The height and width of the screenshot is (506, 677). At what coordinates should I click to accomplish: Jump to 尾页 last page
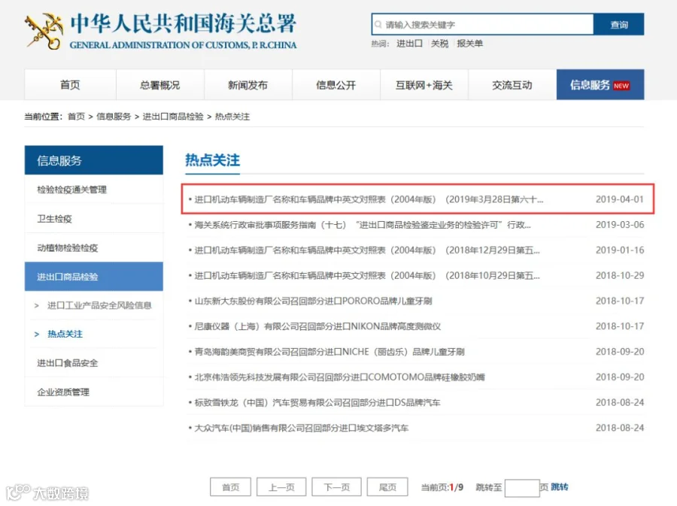(387, 487)
